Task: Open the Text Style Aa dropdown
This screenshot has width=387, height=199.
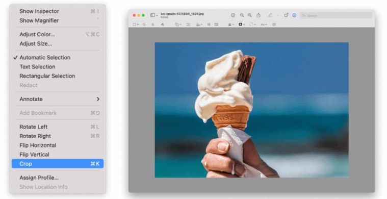Action: pos(264,24)
